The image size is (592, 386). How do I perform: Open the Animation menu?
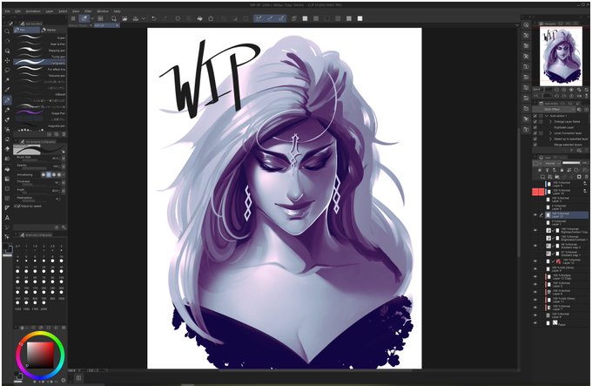[x=33, y=11]
